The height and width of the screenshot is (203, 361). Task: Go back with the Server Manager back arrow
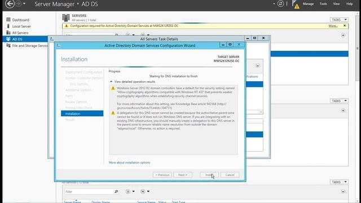(x=10, y=4)
